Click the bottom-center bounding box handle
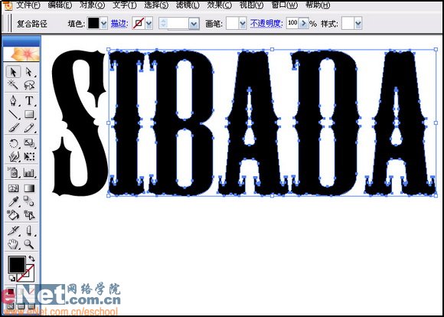Image resolution: width=444 pixels, height=317 pixels. point(272,196)
